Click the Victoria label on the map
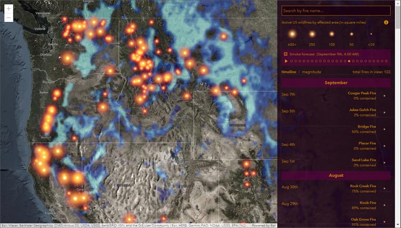The height and width of the screenshot is (228, 401). coord(40,29)
